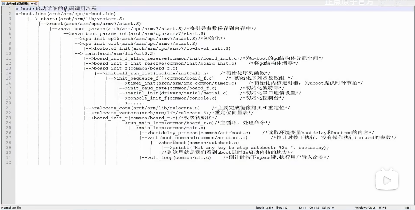Click the 'bootdelay_process' text
The image size is (415, 210).
pos(173,133)
